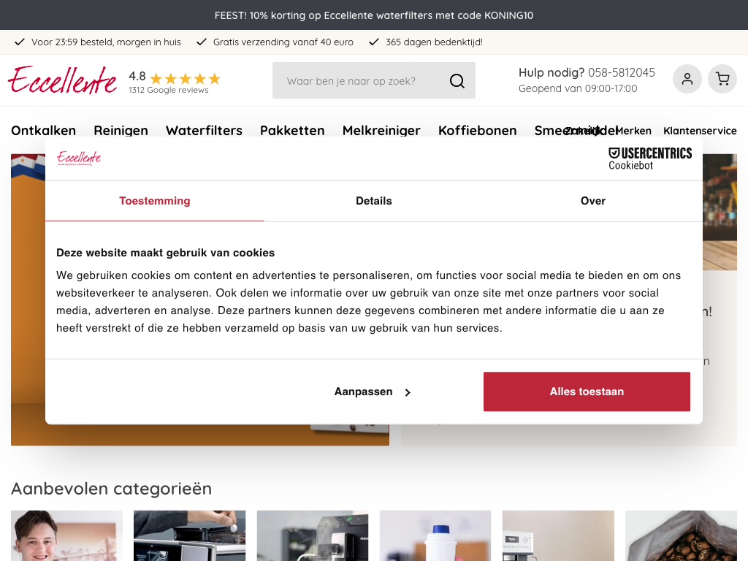Click the phone number 058-5812045
This screenshot has width=748, height=561.
[x=621, y=72]
